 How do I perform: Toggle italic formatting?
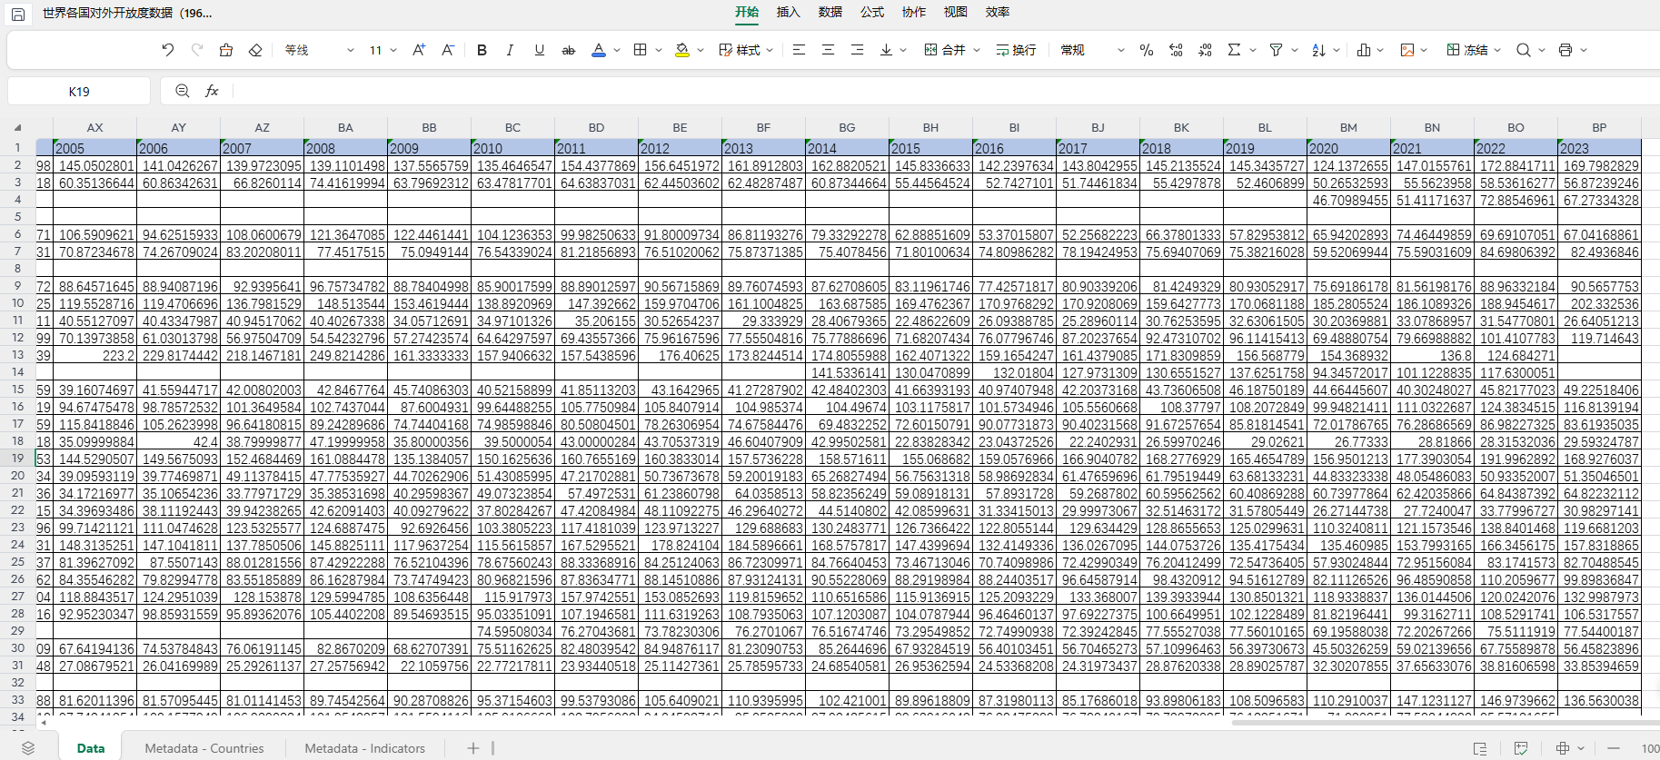point(510,50)
